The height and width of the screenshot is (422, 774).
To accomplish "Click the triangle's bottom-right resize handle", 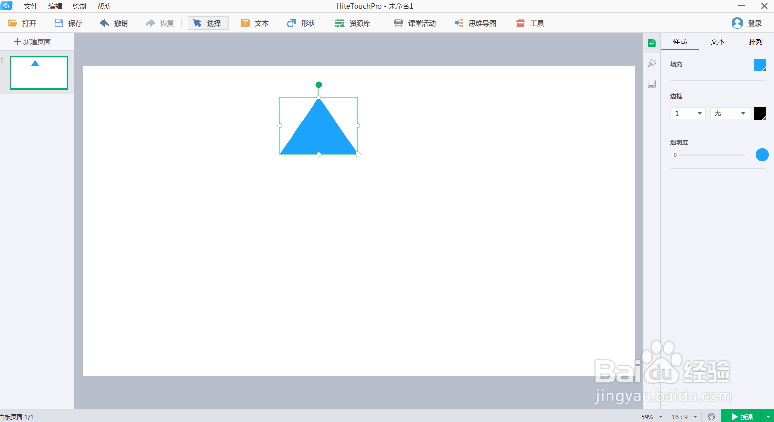I will pyautogui.click(x=358, y=154).
